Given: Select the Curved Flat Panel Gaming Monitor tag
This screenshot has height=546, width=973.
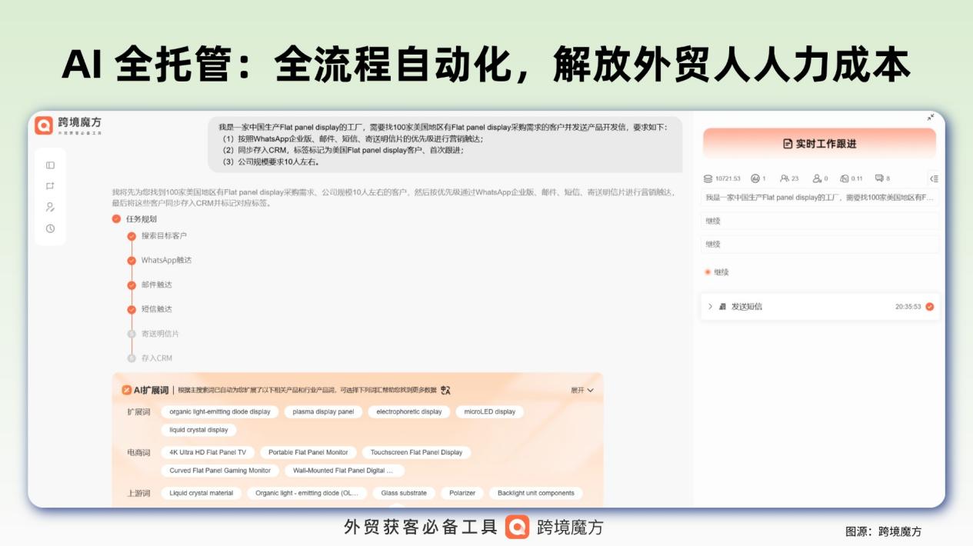Looking at the screenshot, I should tap(220, 471).
